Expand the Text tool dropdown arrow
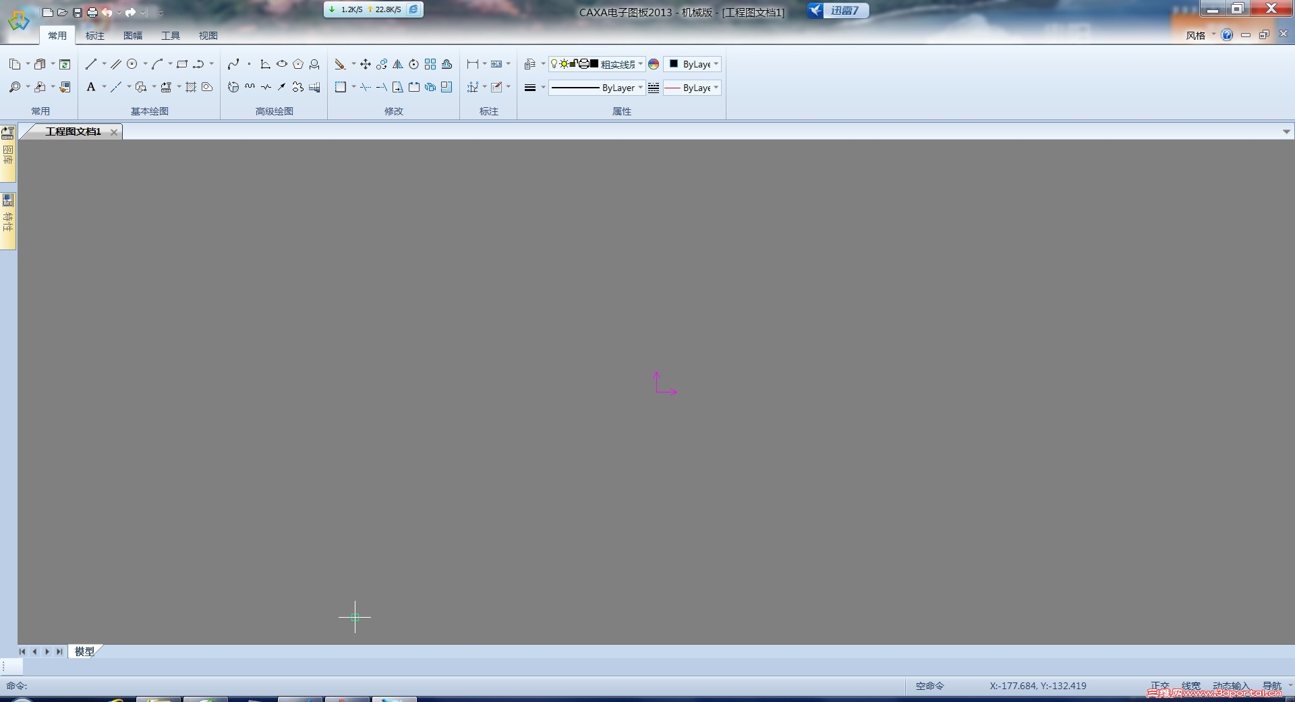The height and width of the screenshot is (702, 1295). (x=104, y=87)
